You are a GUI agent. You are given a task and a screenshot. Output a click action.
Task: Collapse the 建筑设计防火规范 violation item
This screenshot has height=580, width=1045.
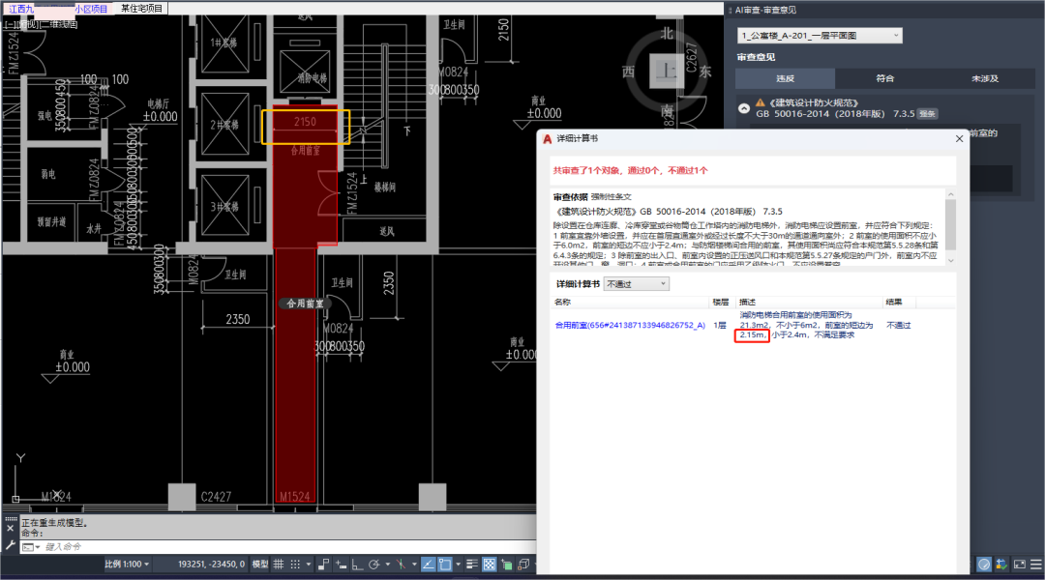coord(744,108)
